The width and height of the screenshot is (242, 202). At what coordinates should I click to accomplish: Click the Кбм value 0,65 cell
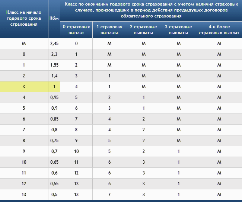coord(54,162)
